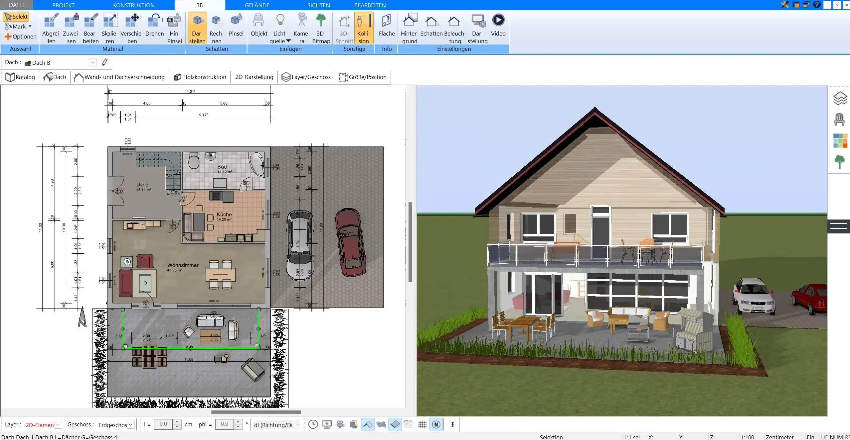Open selection Optionen
Image resolution: width=850 pixels, height=440 pixels.
point(20,37)
